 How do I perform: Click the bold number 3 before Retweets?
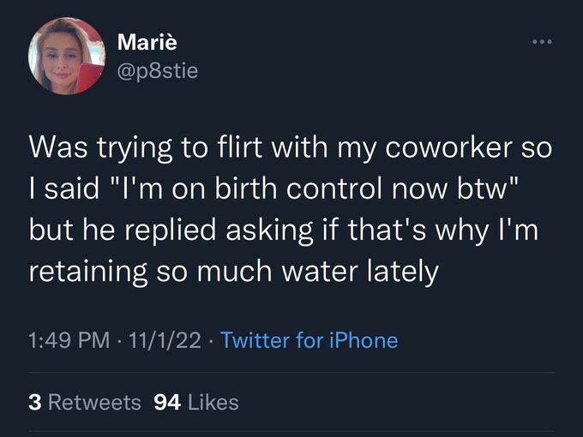point(35,403)
